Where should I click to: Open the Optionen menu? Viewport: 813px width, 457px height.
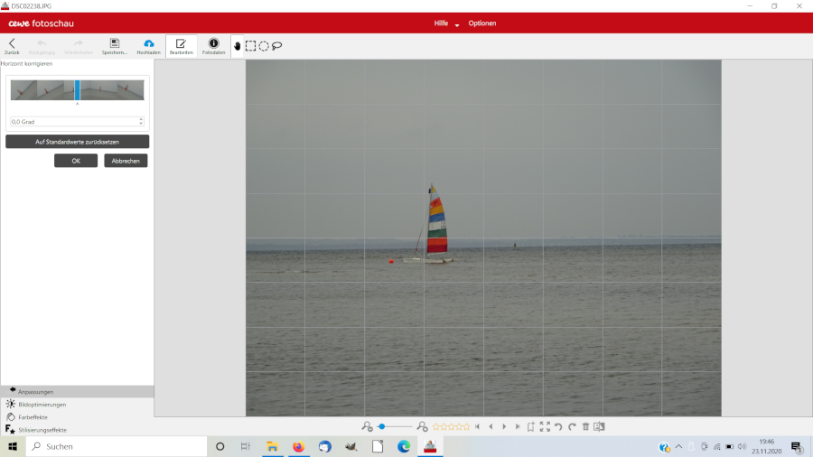481,23
